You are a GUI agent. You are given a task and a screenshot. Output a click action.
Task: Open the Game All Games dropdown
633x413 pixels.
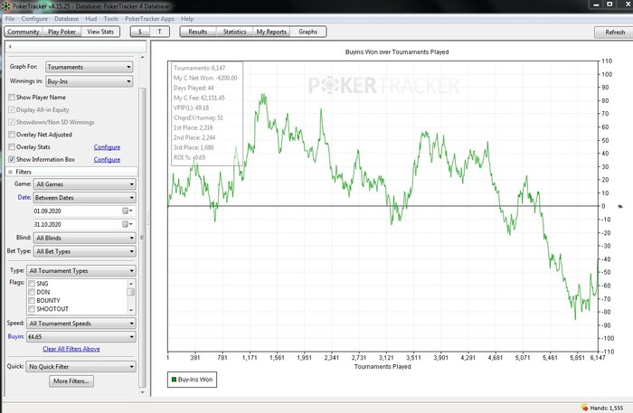coord(84,184)
